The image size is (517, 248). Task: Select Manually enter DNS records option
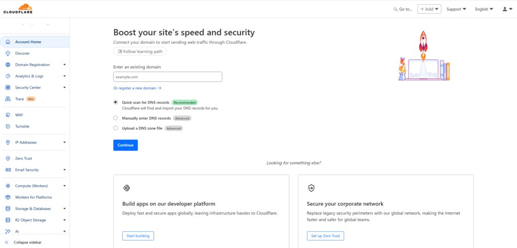tap(116, 118)
